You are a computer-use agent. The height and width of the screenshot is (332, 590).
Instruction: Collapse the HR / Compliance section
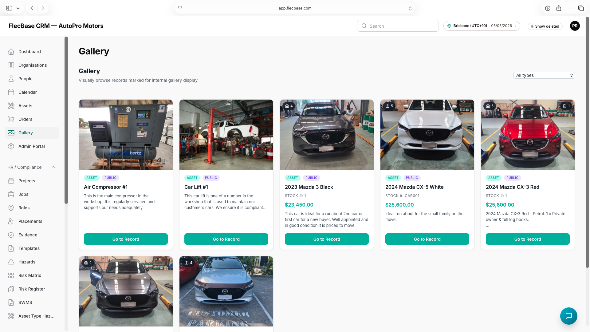(x=53, y=167)
